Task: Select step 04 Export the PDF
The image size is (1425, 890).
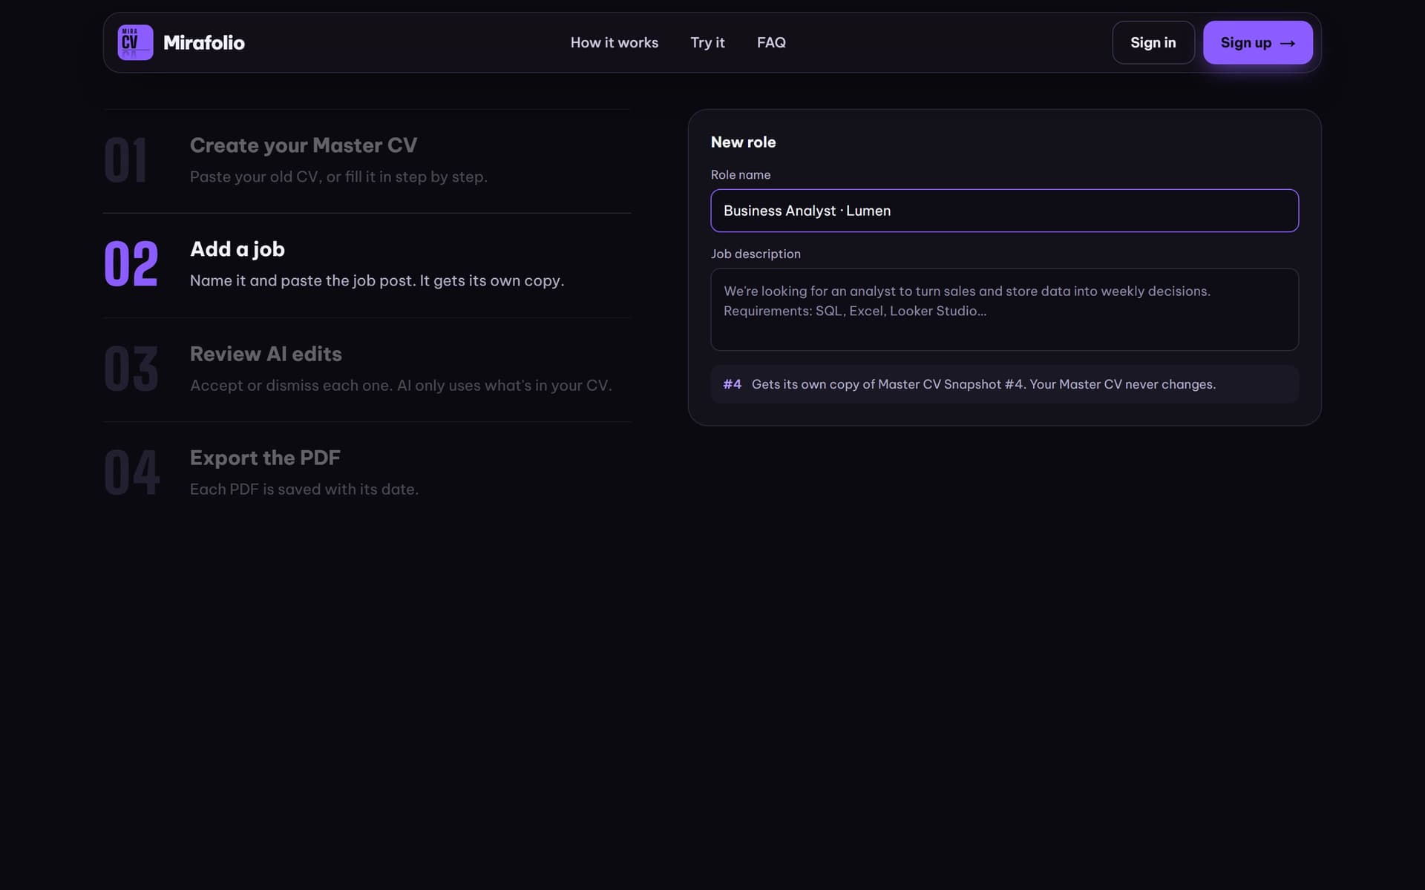Action: click(367, 473)
